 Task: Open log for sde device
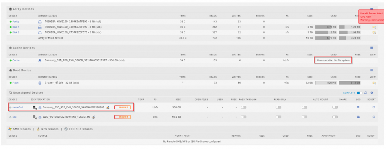click(358, 117)
